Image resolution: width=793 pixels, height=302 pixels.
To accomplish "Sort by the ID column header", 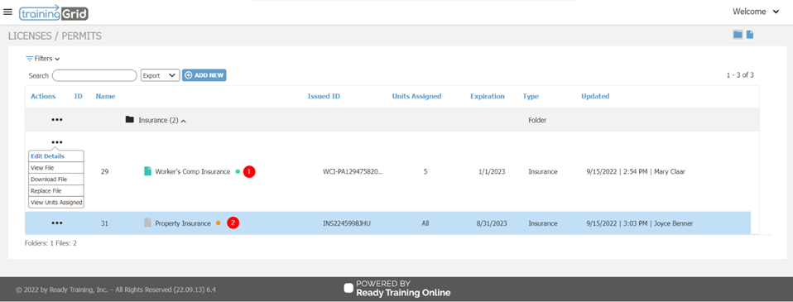I will pos(79,96).
